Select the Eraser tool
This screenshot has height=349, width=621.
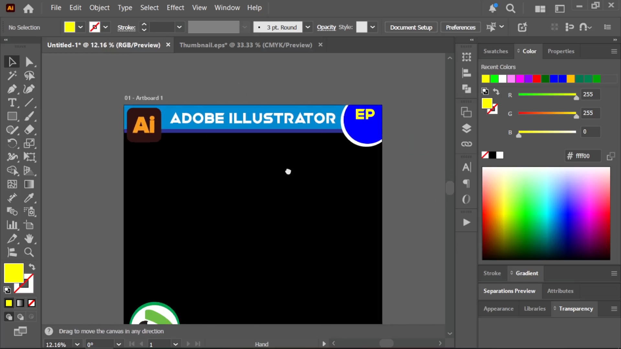pos(29,130)
